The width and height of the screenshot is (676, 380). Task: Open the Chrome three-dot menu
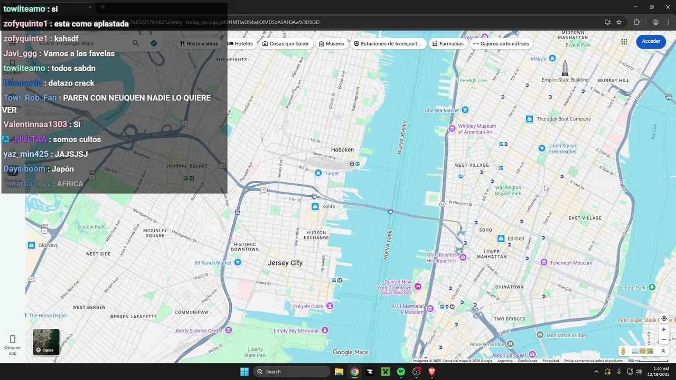coord(667,22)
